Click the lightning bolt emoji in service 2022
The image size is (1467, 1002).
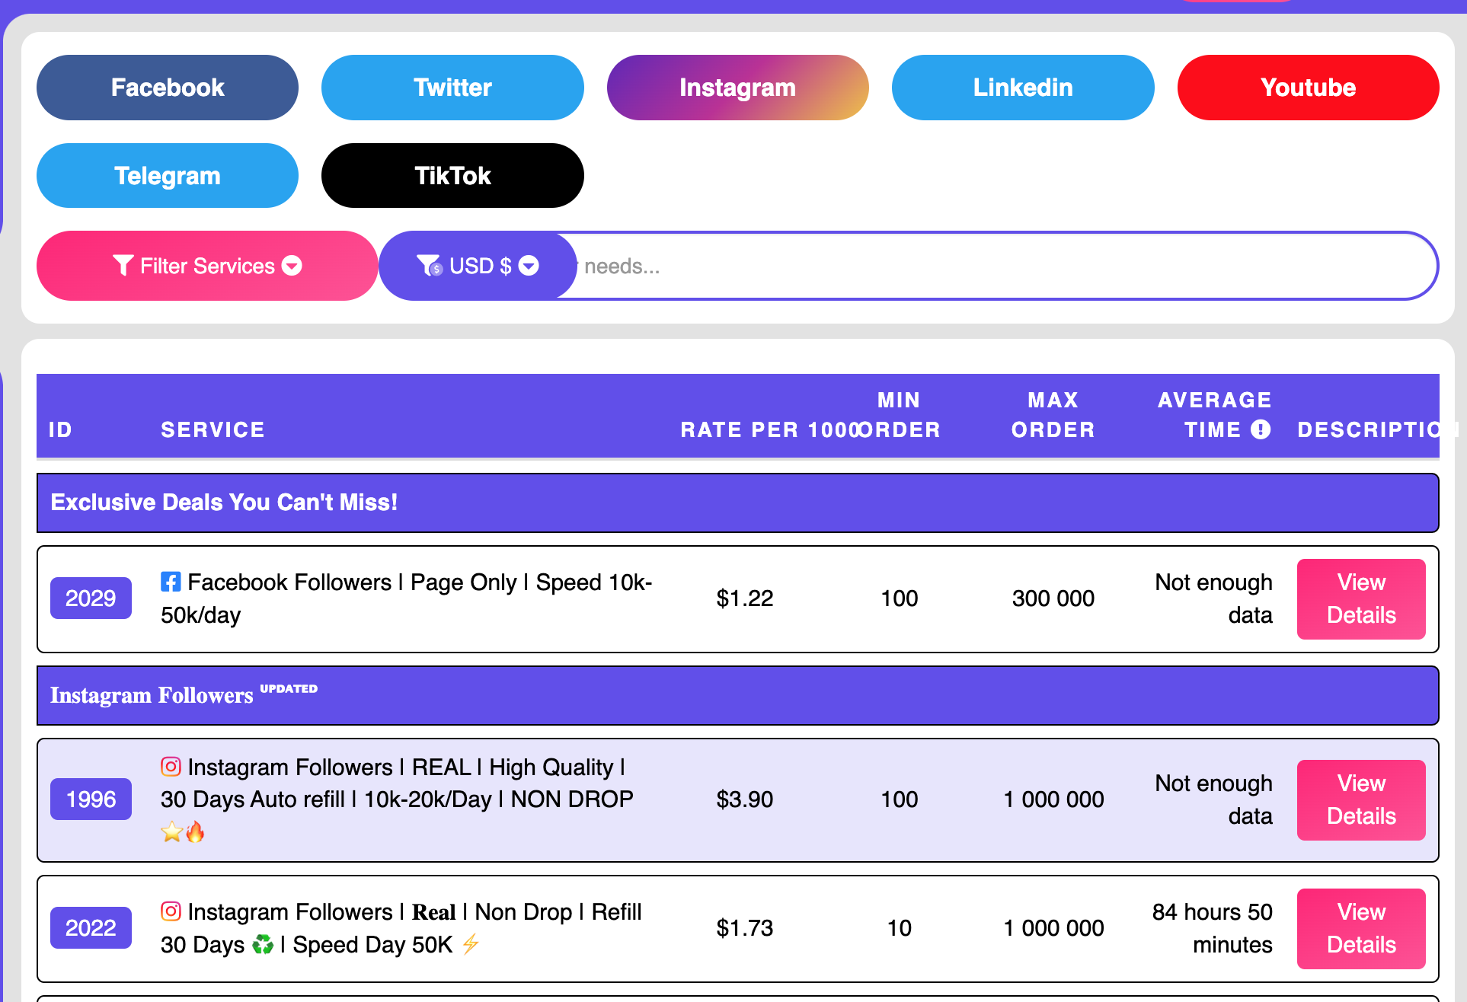click(471, 944)
